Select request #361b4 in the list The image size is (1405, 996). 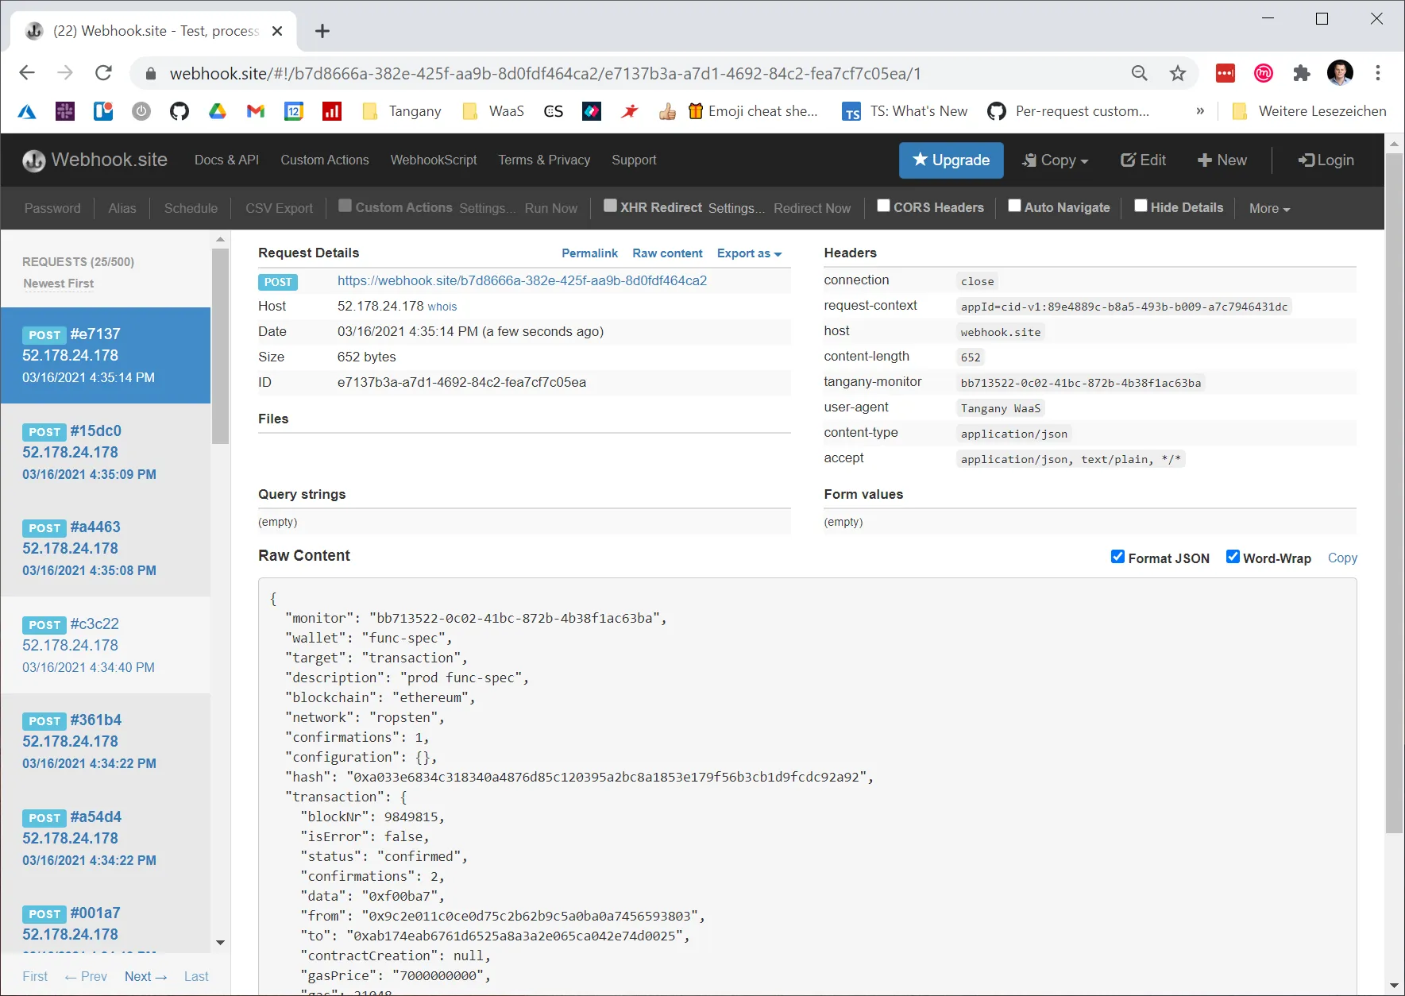tap(106, 741)
